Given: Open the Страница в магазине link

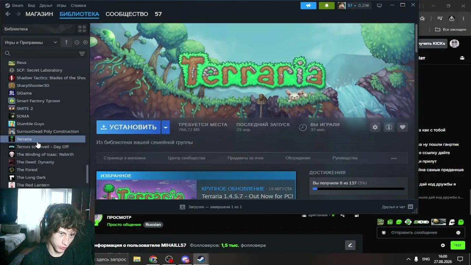Looking at the screenshot, I should point(125,158).
